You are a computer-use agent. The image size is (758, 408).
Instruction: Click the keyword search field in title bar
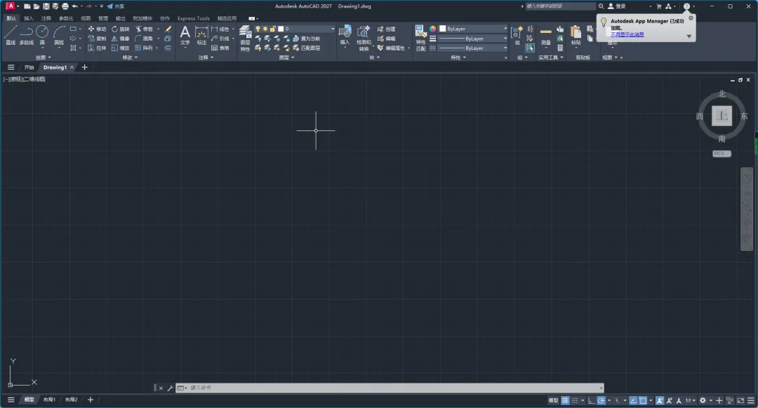(x=560, y=6)
